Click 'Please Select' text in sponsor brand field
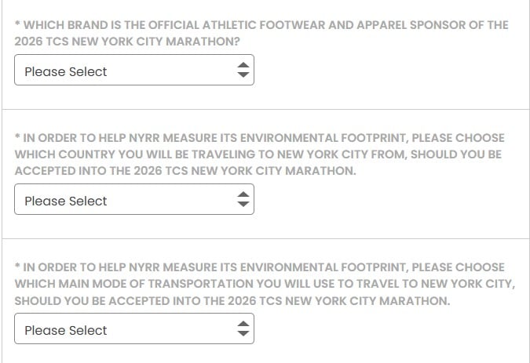This screenshot has width=530, height=363. click(x=66, y=71)
